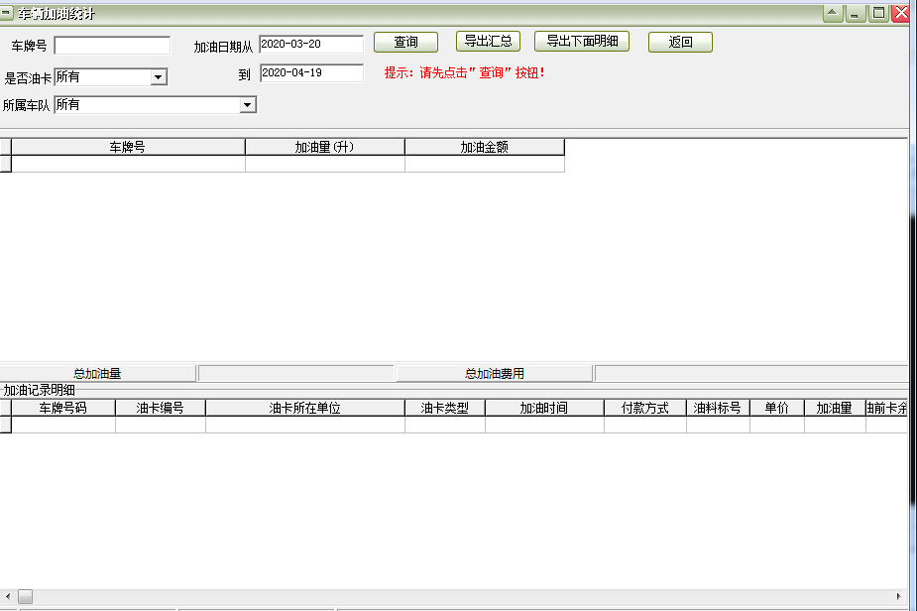Select the 车牌号 column header in summary table
Viewport: 917px width, 611px height.
point(128,147)
